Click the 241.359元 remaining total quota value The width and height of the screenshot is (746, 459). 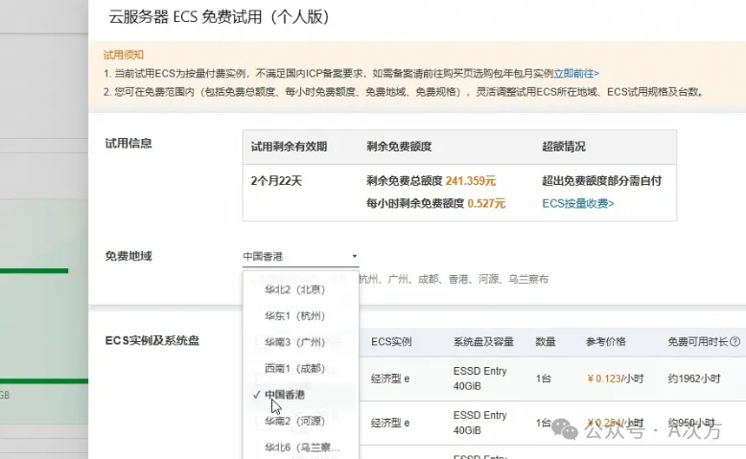471,181
